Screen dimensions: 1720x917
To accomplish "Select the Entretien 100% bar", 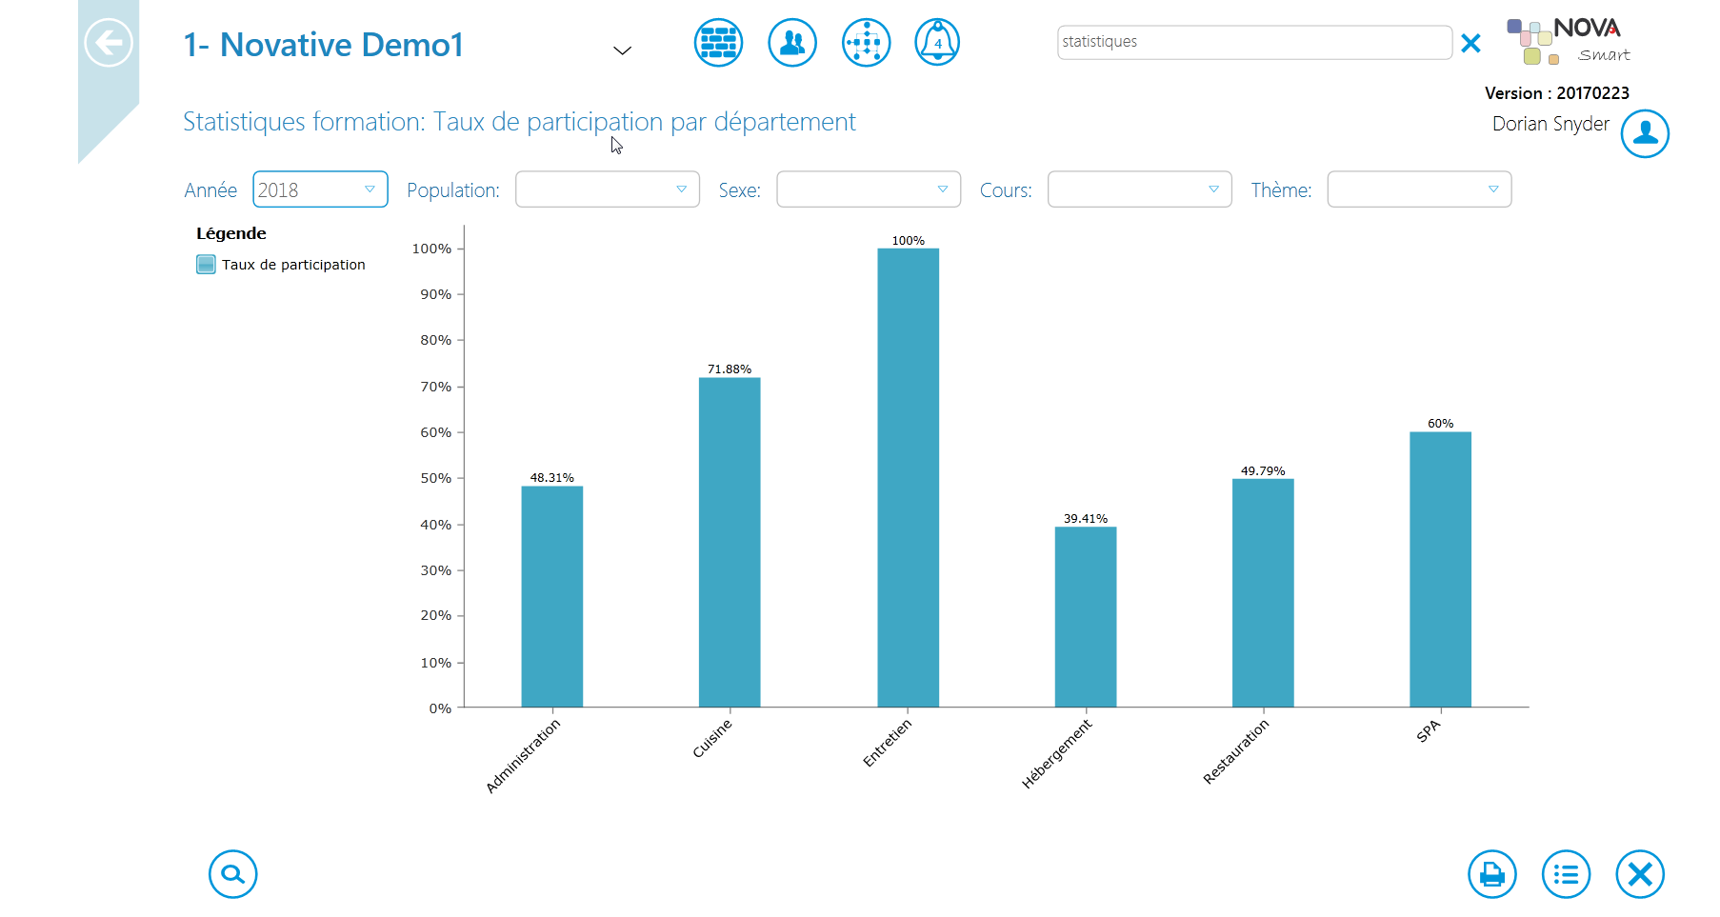I will 908,478.
